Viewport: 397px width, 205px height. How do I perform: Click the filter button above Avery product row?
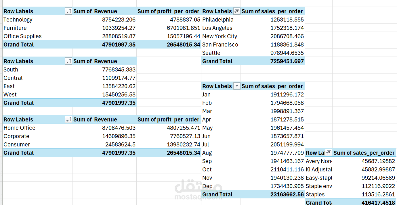[x=329, y=153]
